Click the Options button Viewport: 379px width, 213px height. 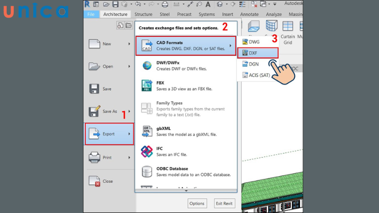[x=197, y=204]
